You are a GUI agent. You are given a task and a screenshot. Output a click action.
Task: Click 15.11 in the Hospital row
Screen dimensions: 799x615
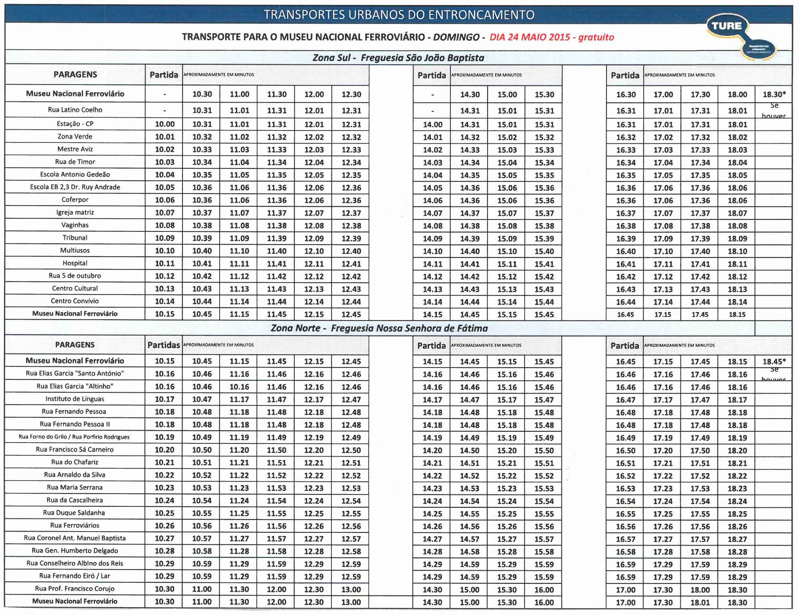tap(508, 264)
